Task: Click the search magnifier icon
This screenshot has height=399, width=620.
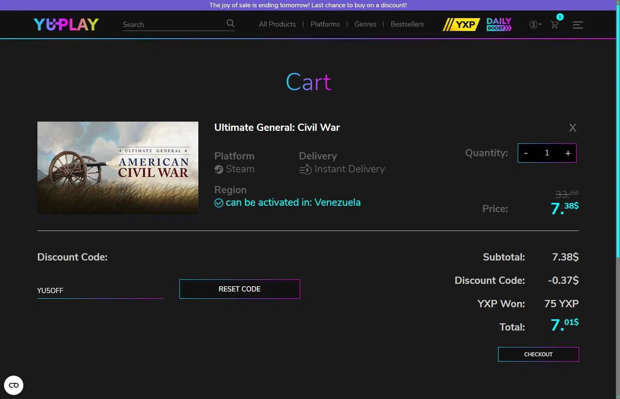Action: [x=231, y=23]
